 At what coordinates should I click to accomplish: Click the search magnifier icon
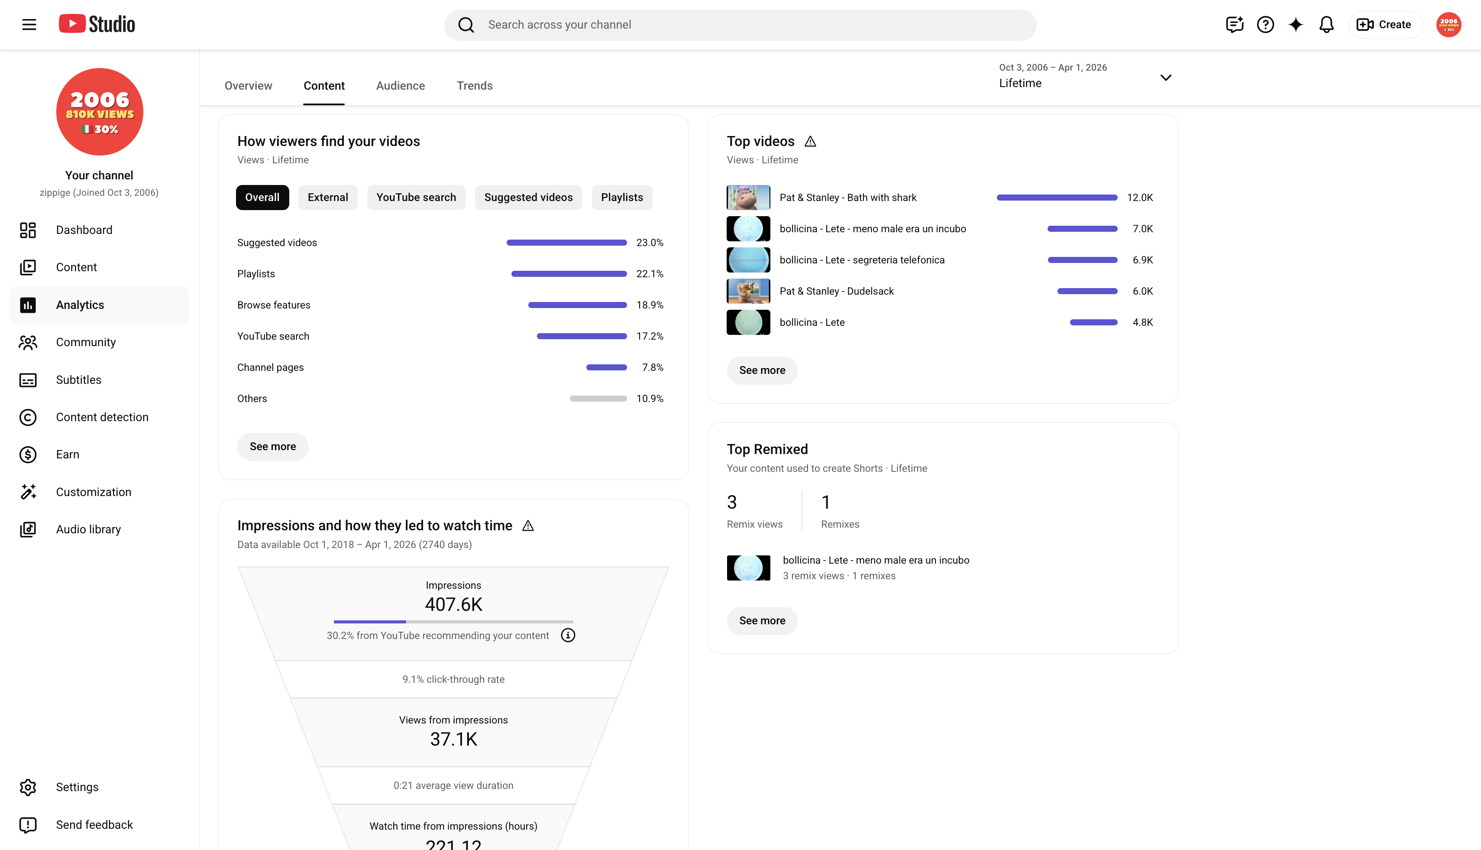pyautogui.click(x=466, y=25)
